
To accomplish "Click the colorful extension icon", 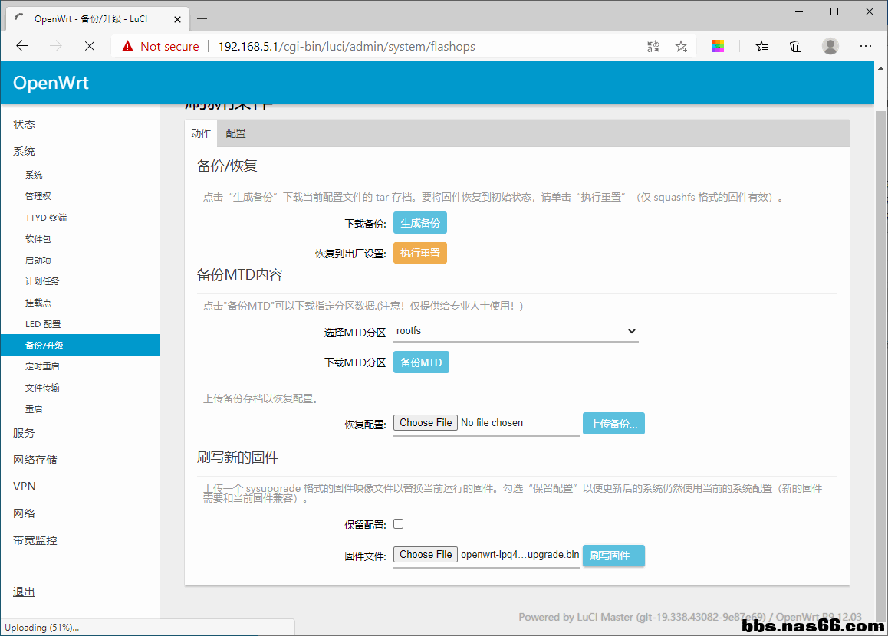I will coord(718,46).
